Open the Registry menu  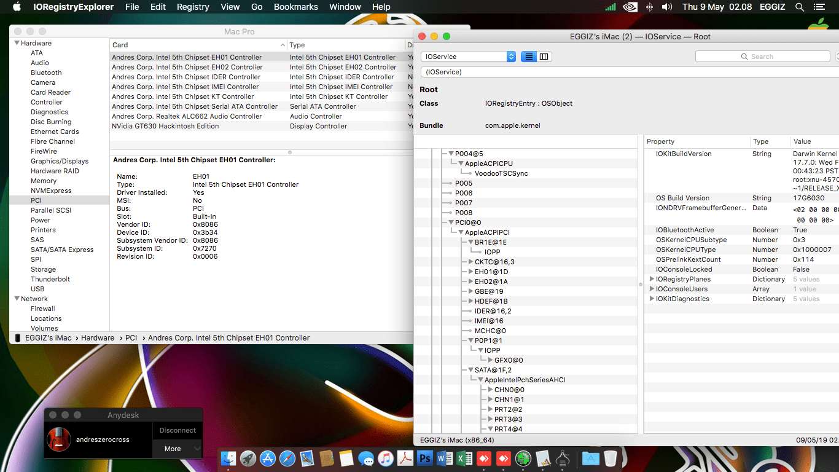(193, 7)
